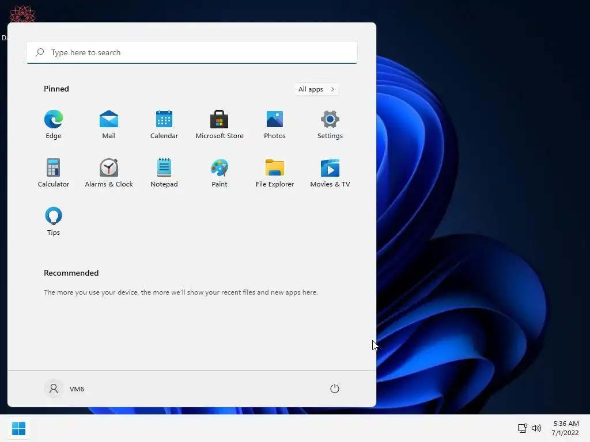590x442 pixels.
Task: Launch the Calculator app
Action: click(x=54, y=173)
